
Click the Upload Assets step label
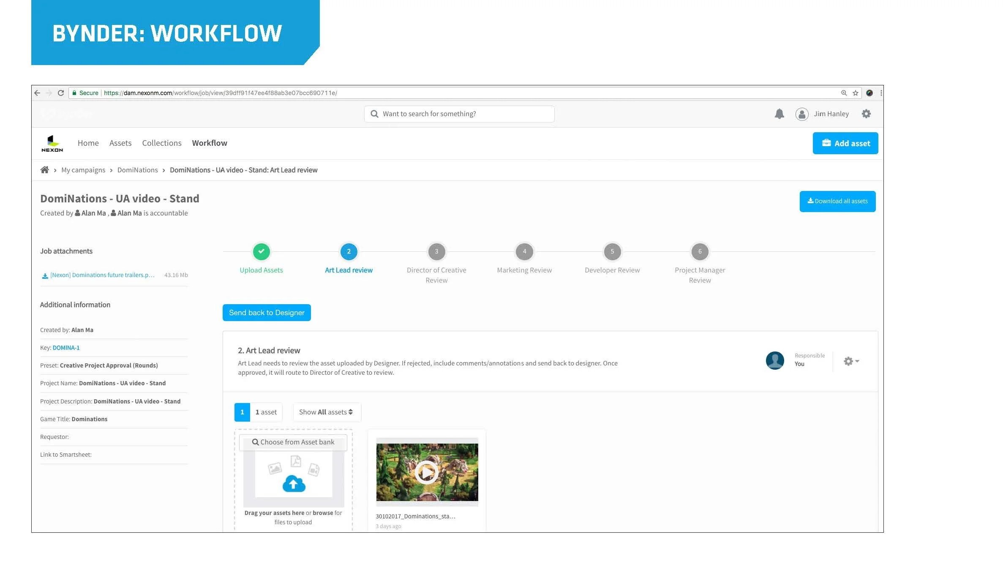[x=262, y=270]
